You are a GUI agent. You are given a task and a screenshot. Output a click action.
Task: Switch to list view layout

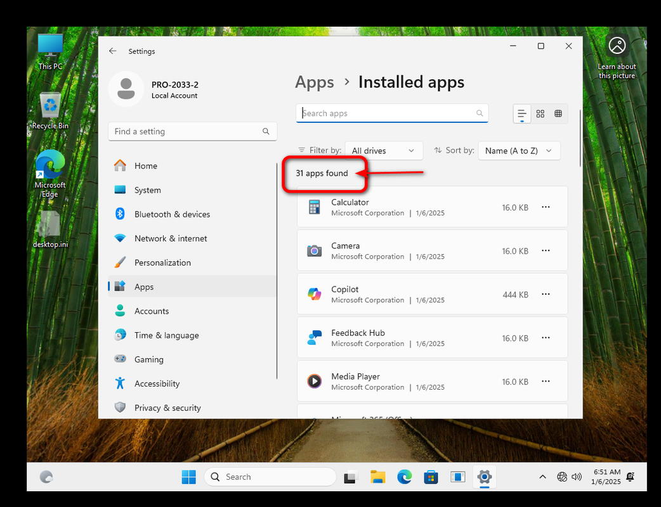[522, 113]
